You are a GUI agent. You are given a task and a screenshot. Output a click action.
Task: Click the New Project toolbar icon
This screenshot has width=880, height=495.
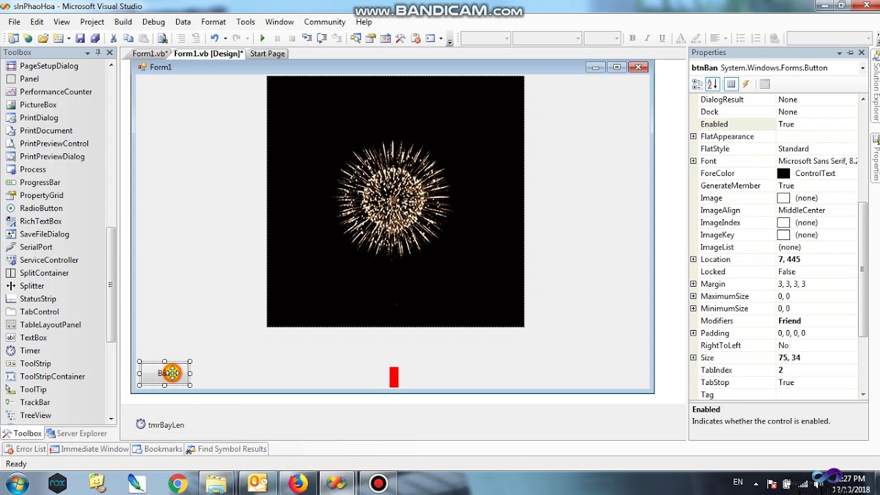(12, 38)
